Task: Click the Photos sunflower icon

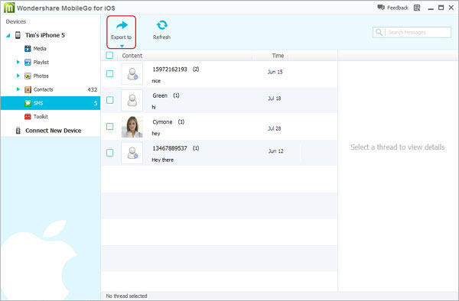Action: click(28, 76)
